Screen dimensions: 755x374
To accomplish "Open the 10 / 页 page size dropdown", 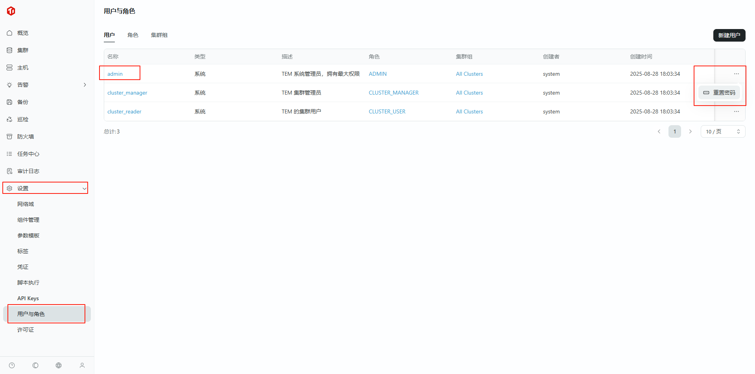I will 723,131.
